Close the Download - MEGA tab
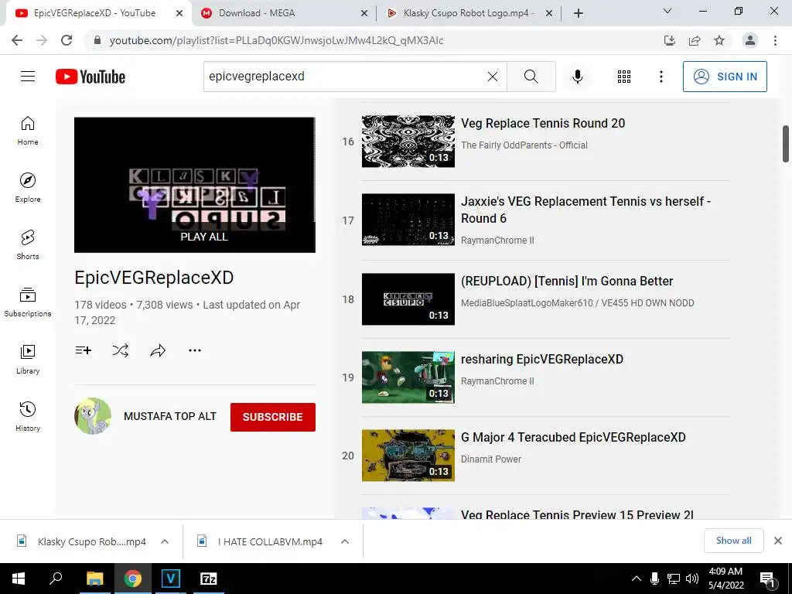Screen dimensions: 792x594 coord(364,13)
